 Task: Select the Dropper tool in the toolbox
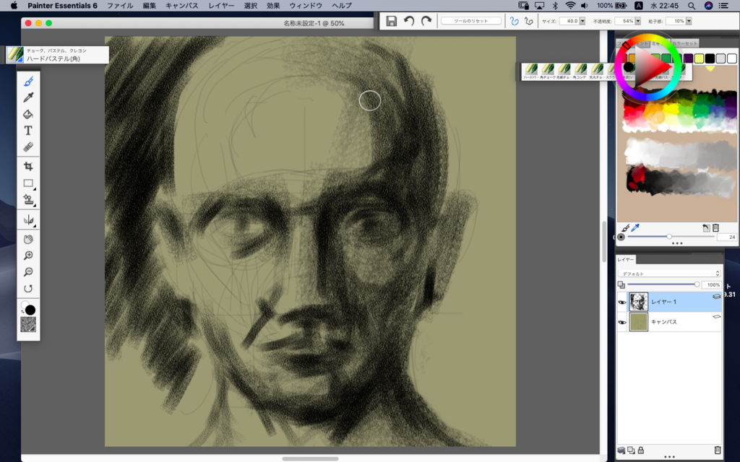pyautogui.click(x=28, y=97)
